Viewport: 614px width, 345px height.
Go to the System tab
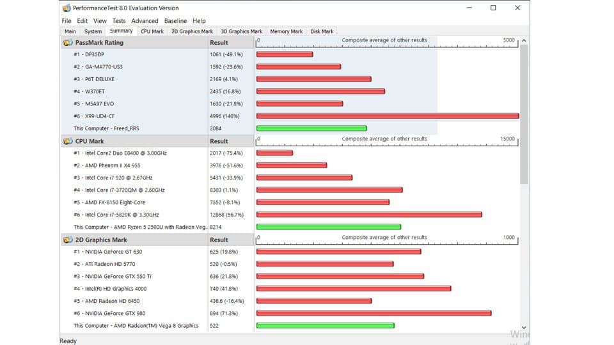(x=93, y=31)
